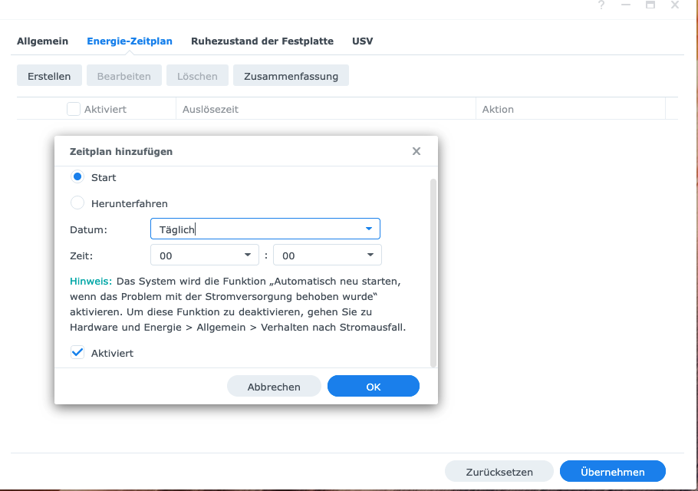Screen dimensions: 698x491
Task: Expand the Datum dropdown arrow
Action: [x=369, y=229]
